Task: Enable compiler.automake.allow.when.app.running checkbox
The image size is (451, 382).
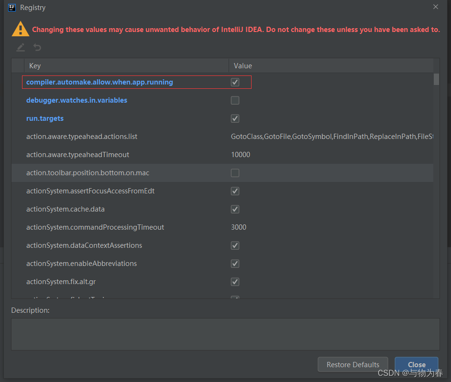Action: click(x=235, y=82)
